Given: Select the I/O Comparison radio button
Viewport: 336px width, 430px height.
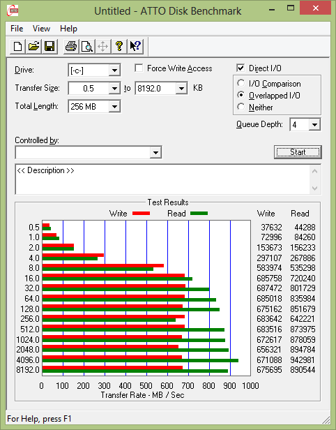Looking at the screenshot, I should click(241, 83).
